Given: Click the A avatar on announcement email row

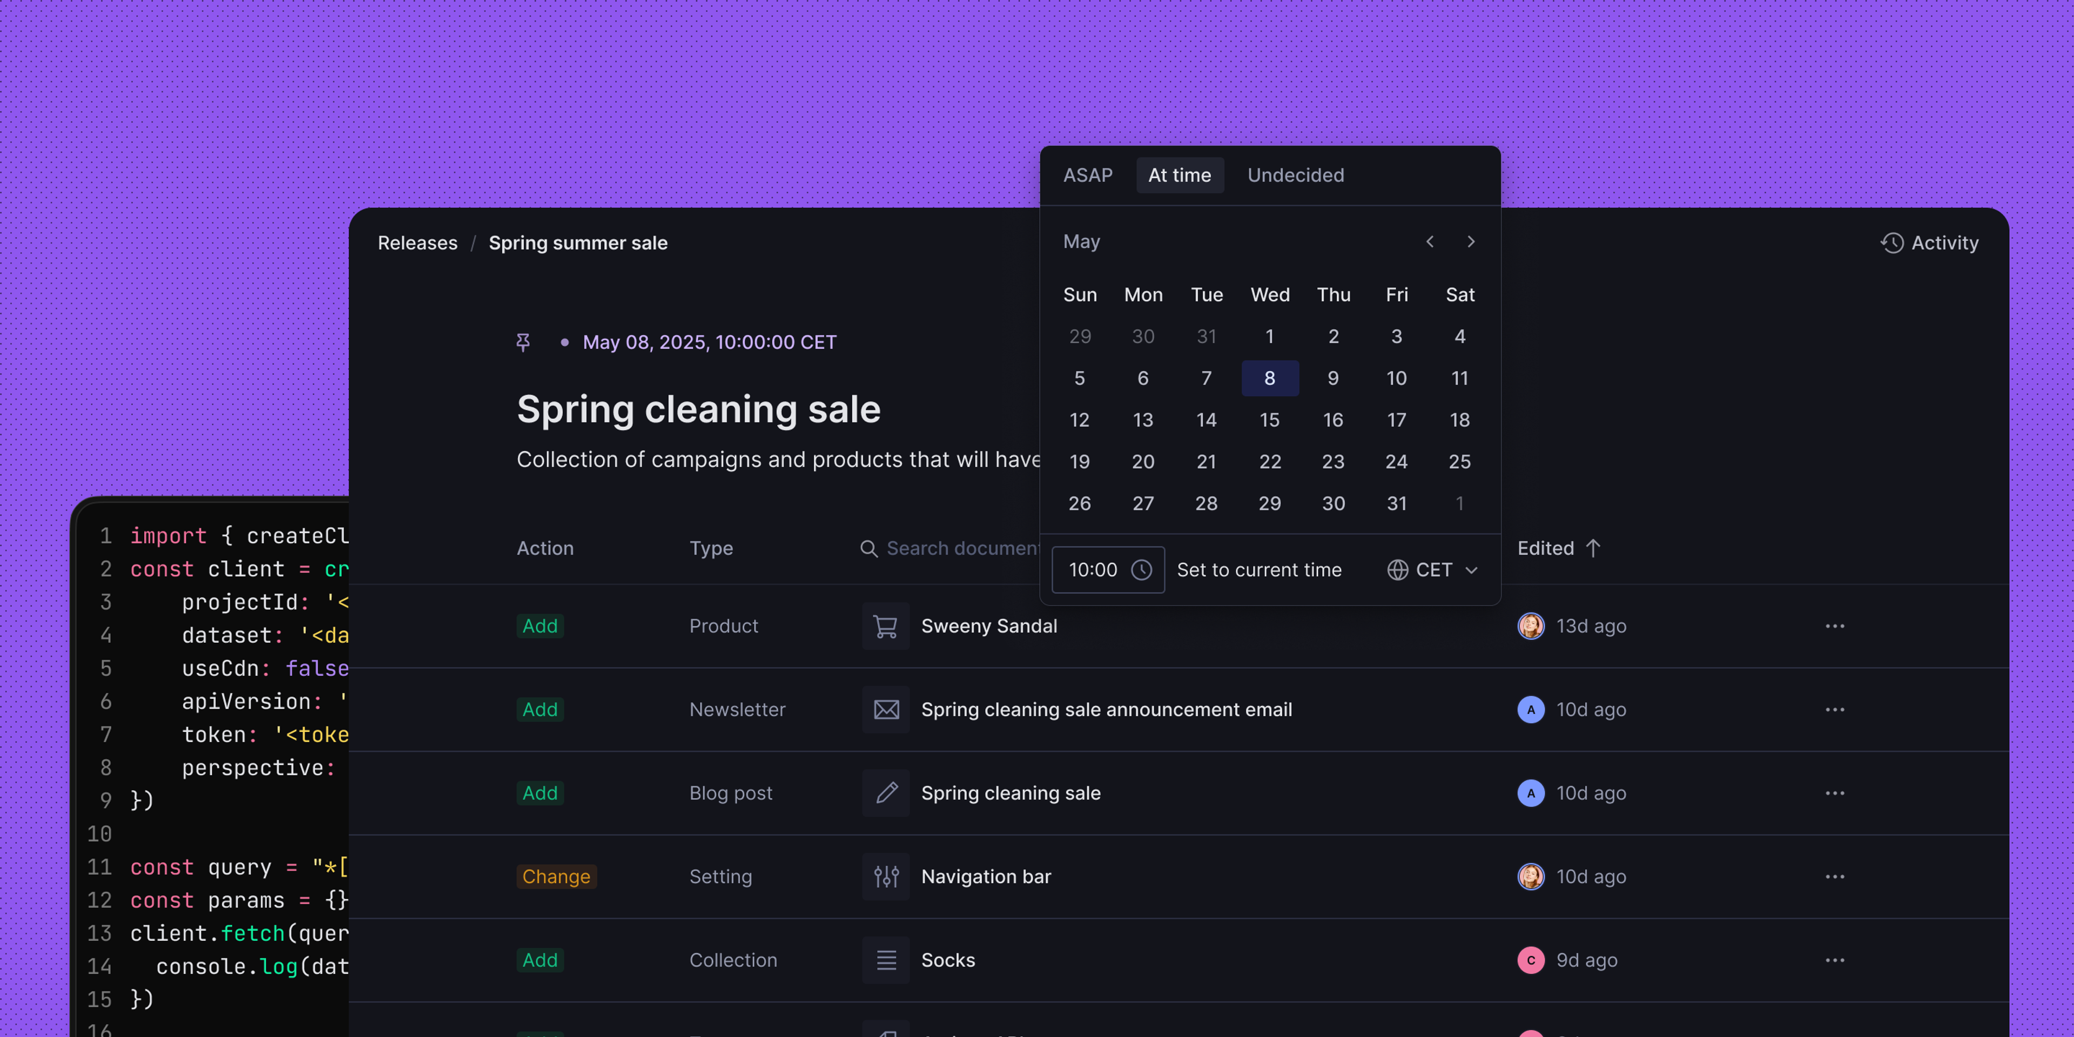Looking at the screenshot, I should (1531, 709).
